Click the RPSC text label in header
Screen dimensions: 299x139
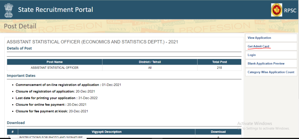pos(290,11)
